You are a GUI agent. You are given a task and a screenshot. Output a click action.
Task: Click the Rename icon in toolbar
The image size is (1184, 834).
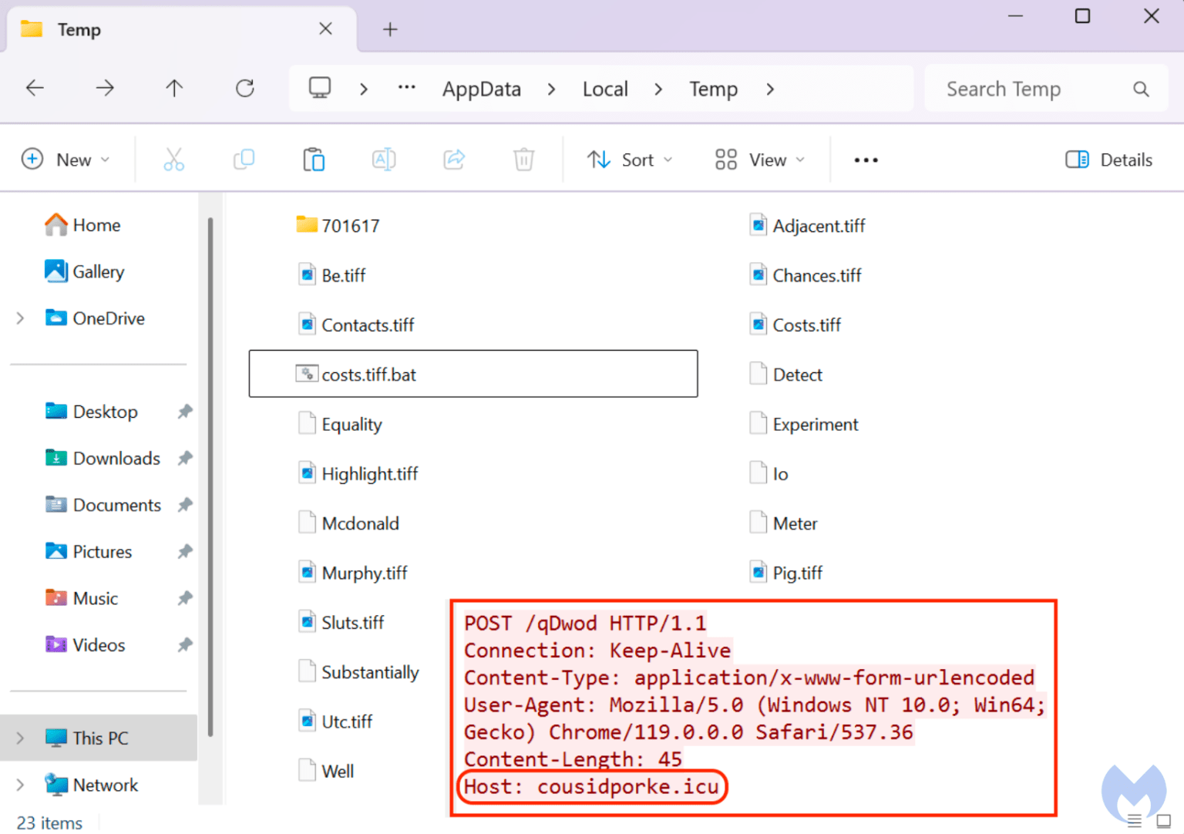[x=384, y=160]
